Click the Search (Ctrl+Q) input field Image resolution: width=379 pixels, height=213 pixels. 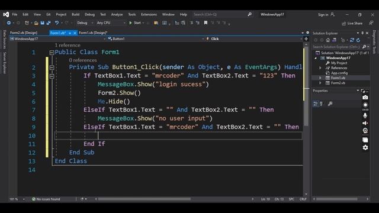tap(220, 14)
